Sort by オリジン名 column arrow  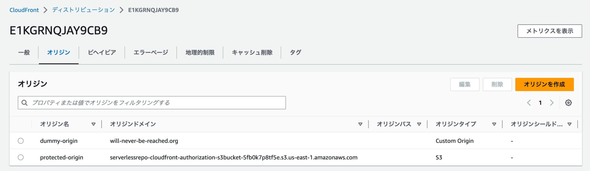coord(93,124)
